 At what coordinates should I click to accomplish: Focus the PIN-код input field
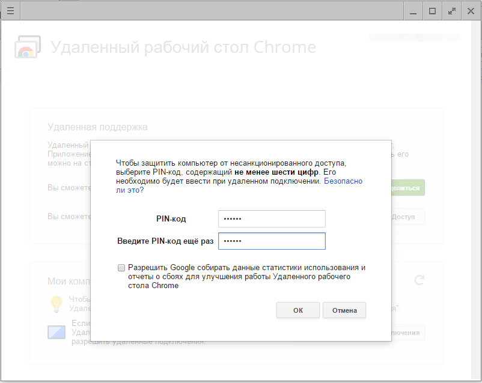coord(272,219)
